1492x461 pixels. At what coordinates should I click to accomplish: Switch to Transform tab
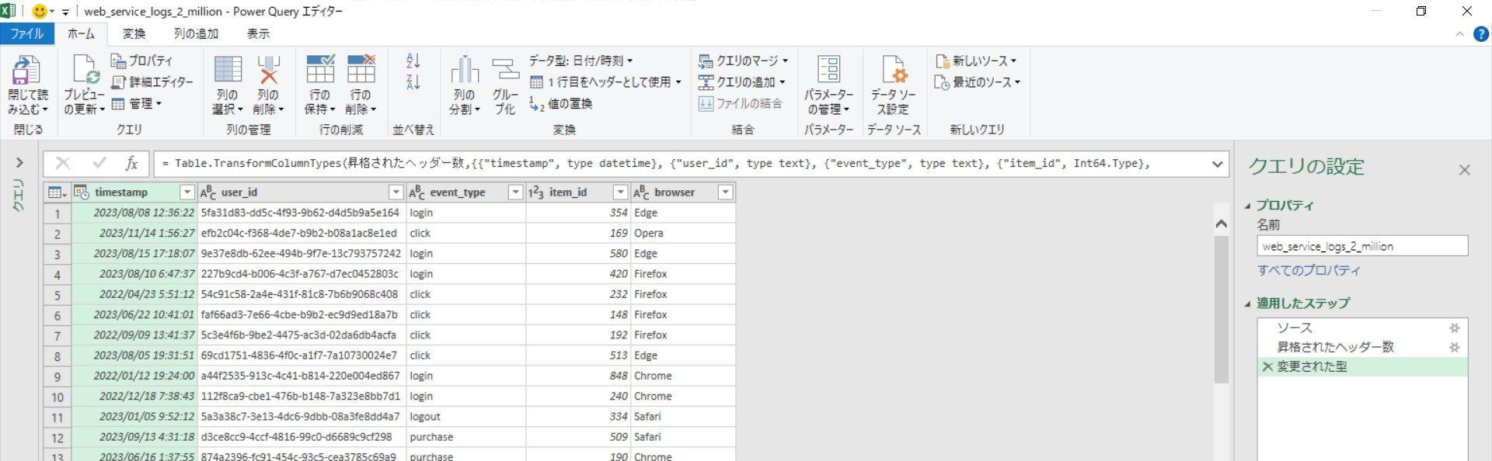(x=134, y=33)
